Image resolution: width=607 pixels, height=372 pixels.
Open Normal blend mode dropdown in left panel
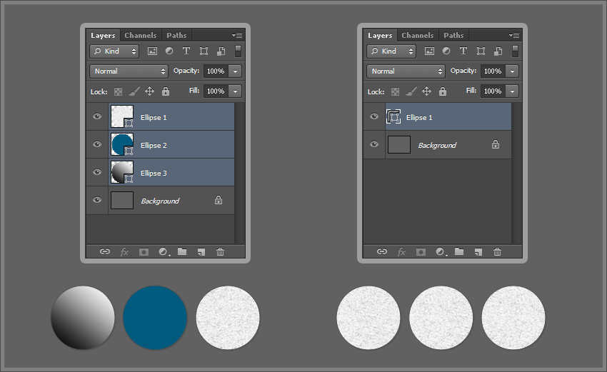(x=129, y=71)
